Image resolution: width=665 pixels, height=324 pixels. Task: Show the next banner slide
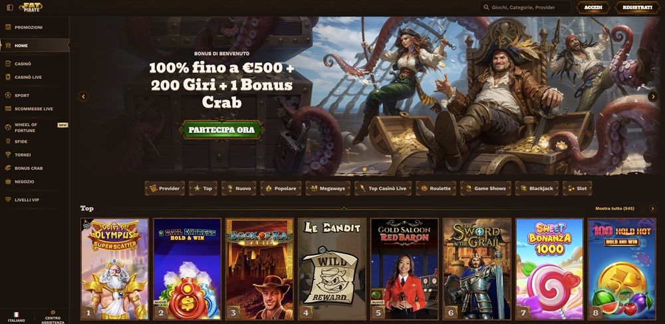(652, 96)
